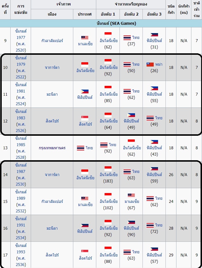Click the Thailand flag in 1985 host country cell
The width and height of the screenshot is (202, 268).
(x=80, y=148)
